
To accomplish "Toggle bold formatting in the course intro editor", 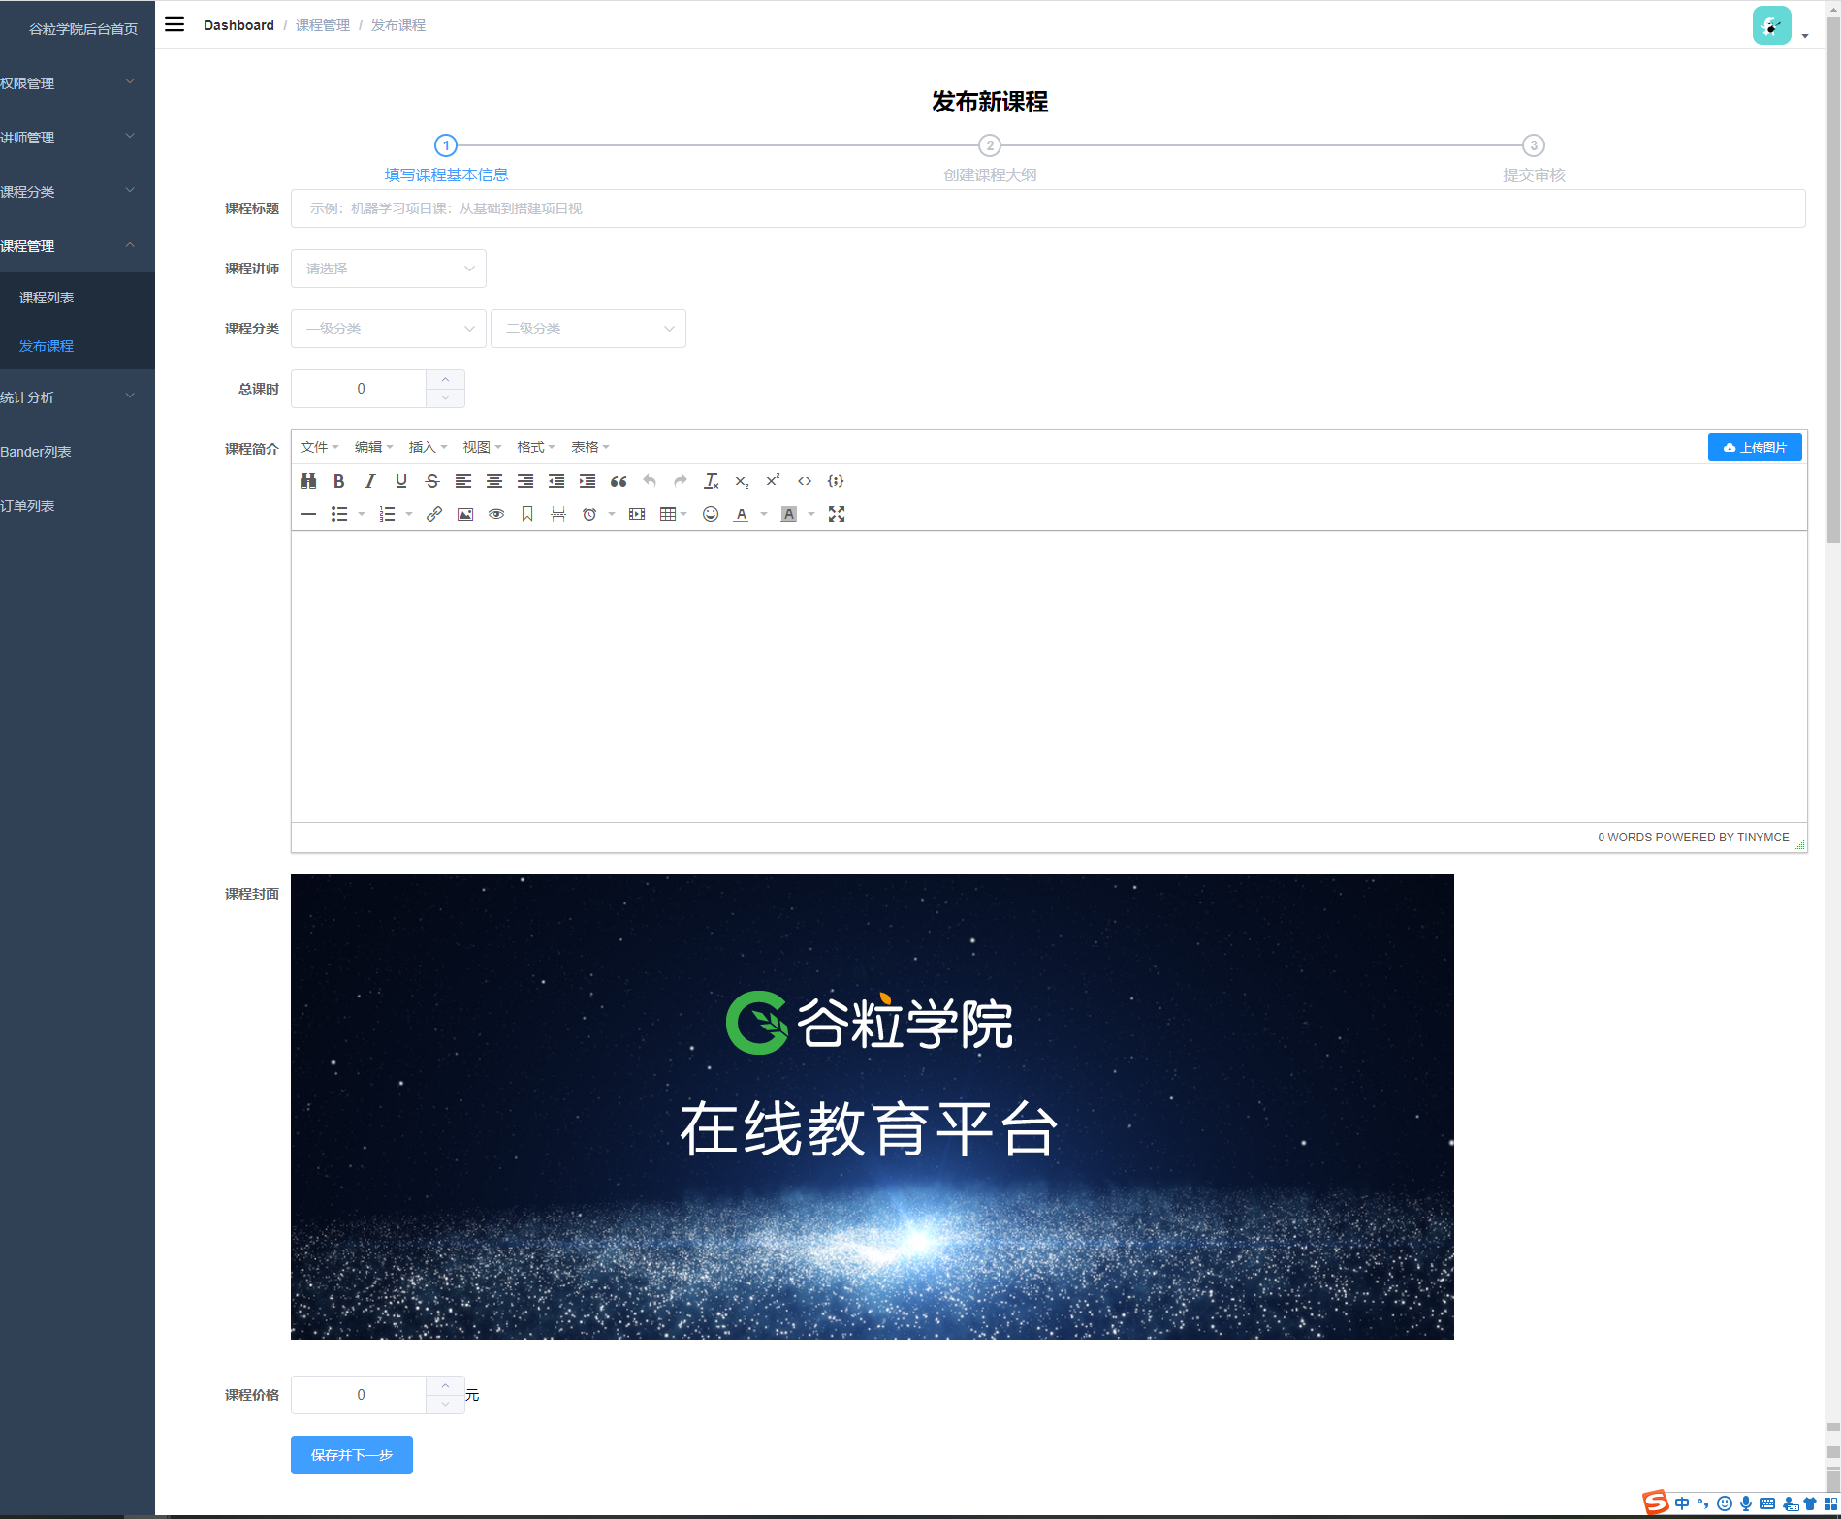I will pyautogui.click(x=338, y=481).
